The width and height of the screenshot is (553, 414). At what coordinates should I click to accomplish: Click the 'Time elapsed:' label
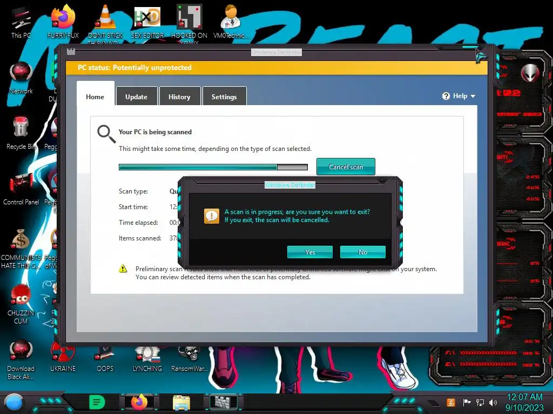tap(138, 223)
